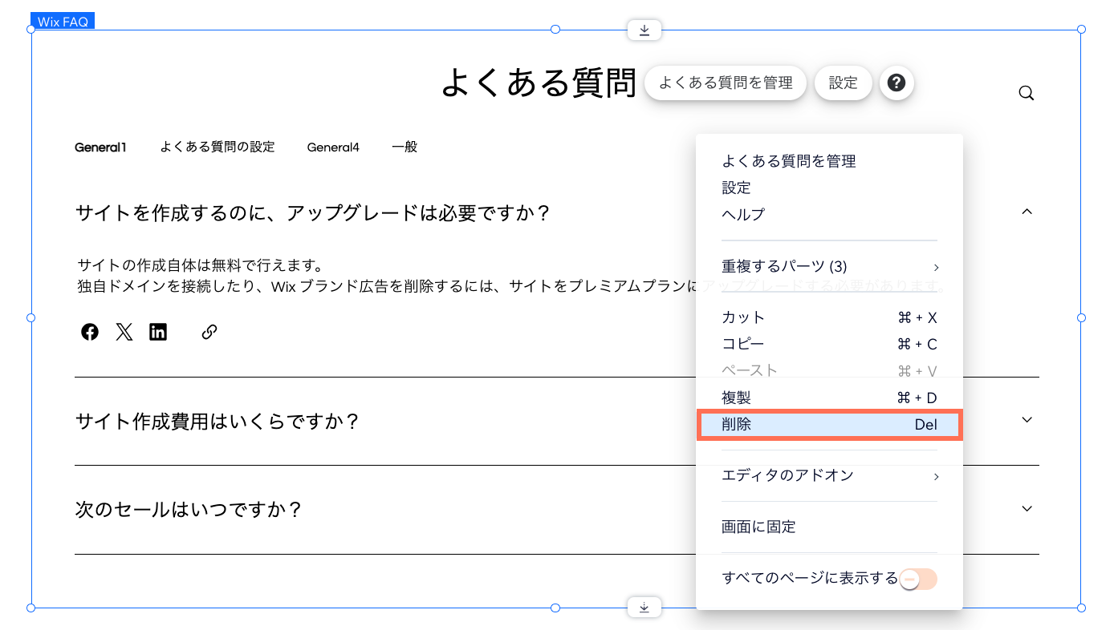This screenshot has height=630, width=1114.
Task: Click the X (Twitter) share icon
Action: click(x=124, y=331)
